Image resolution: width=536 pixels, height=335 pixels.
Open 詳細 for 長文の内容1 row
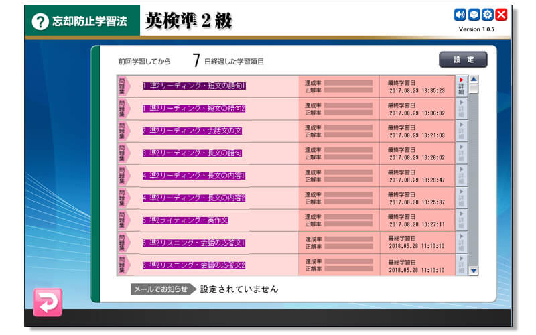tap(461, 176)
